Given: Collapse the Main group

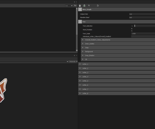Looking at the screenshot, I should (80, 22).
